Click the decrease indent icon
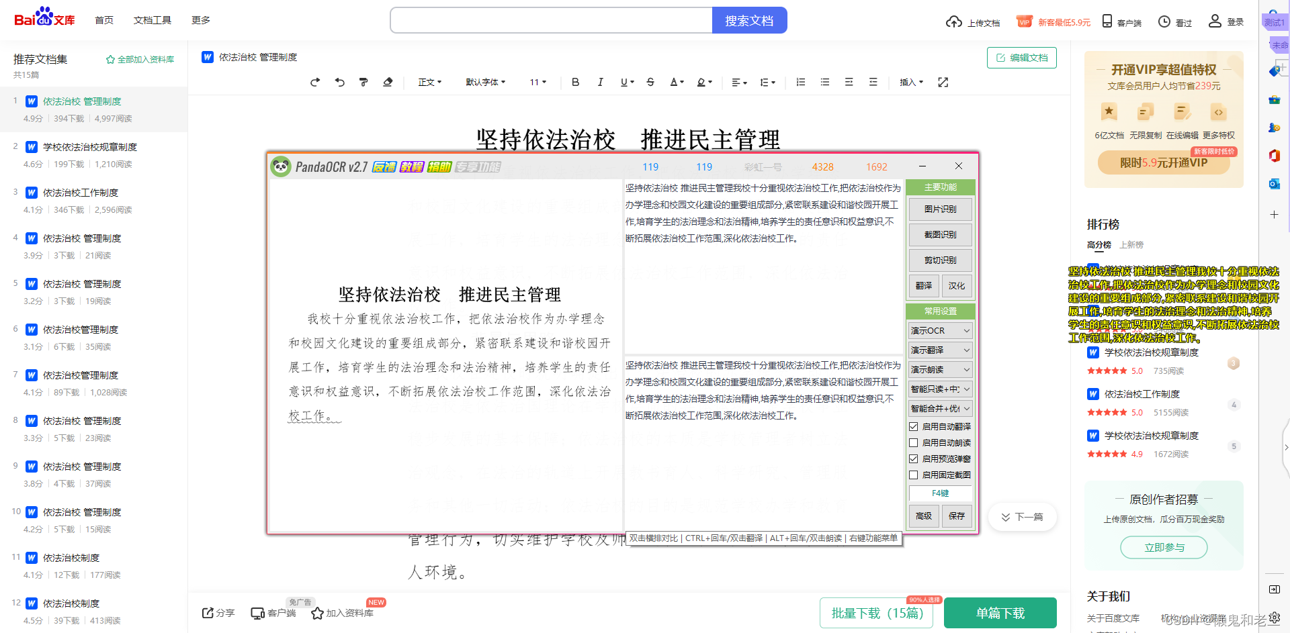The height and width of the screenshot is (633, 1290). [x=849, y=82]
